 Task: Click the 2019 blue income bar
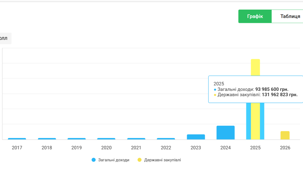(x=77, y=139)
